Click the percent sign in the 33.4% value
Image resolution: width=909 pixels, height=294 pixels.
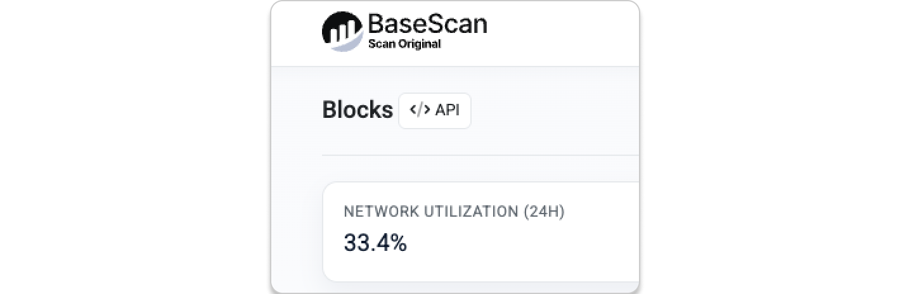(399, 243)
